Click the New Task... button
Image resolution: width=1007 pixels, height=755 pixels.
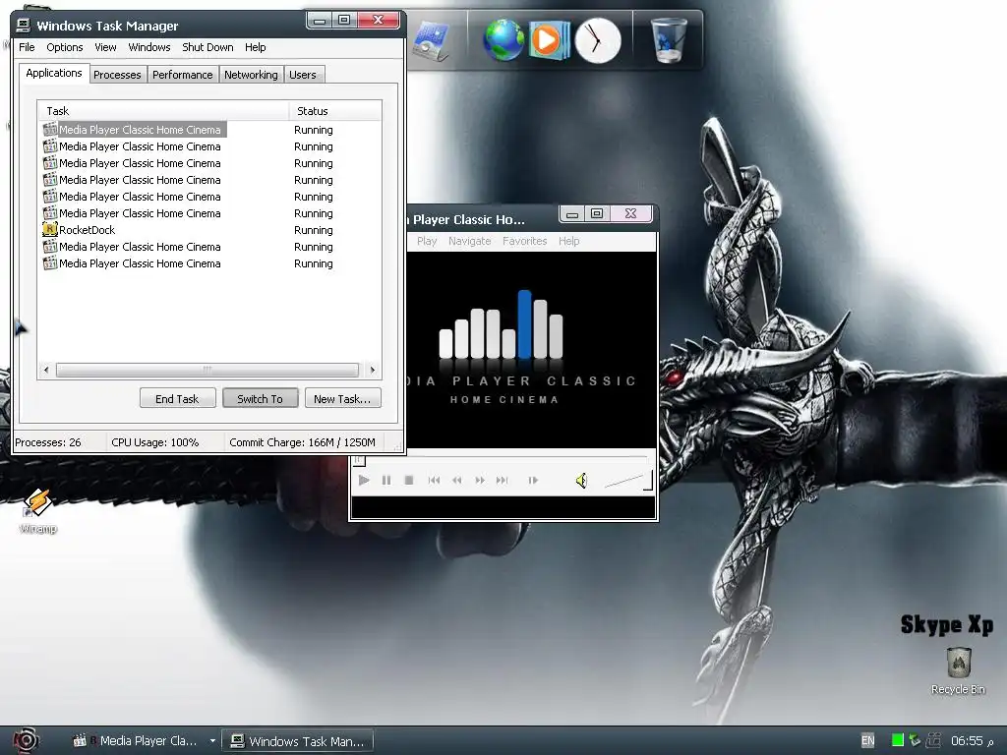[x=342, y=398]
